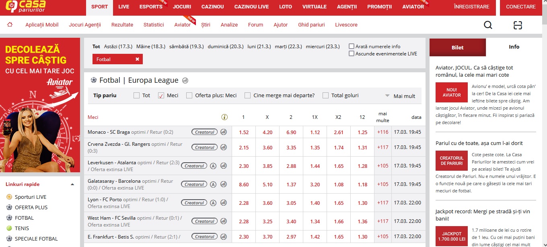Viewport: 547px width, 247px height.
Task: Click the ÎNREGISTRARE button
Action: 471,7
